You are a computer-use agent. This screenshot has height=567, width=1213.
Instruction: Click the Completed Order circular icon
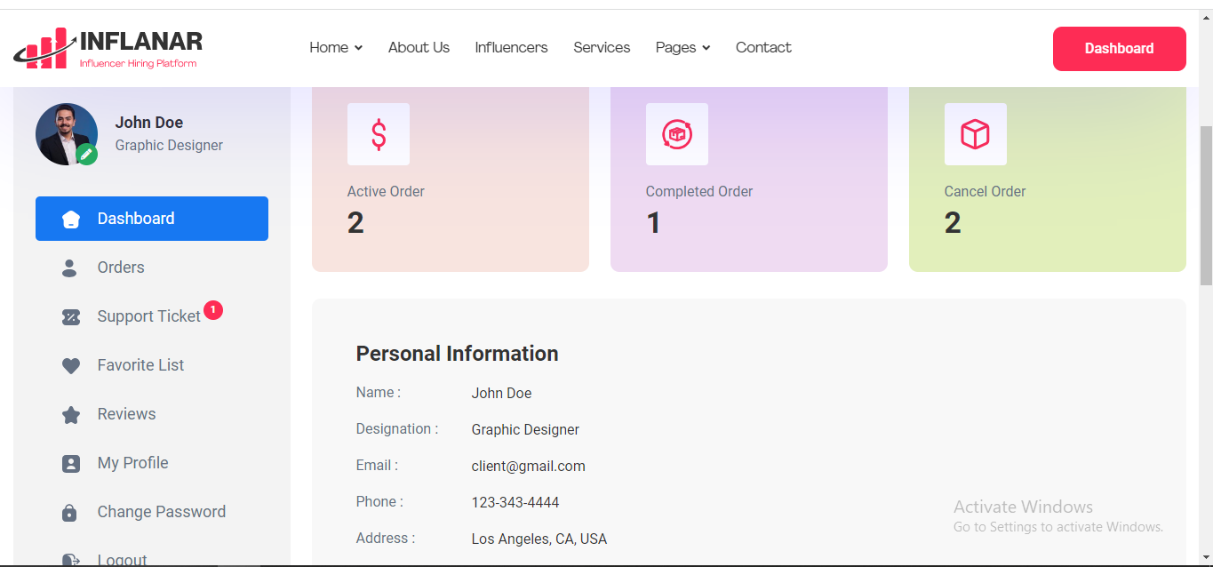point(677,134)
